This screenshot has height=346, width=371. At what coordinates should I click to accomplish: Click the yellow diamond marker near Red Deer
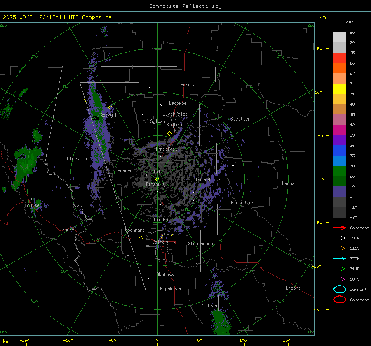click(169, 134)
